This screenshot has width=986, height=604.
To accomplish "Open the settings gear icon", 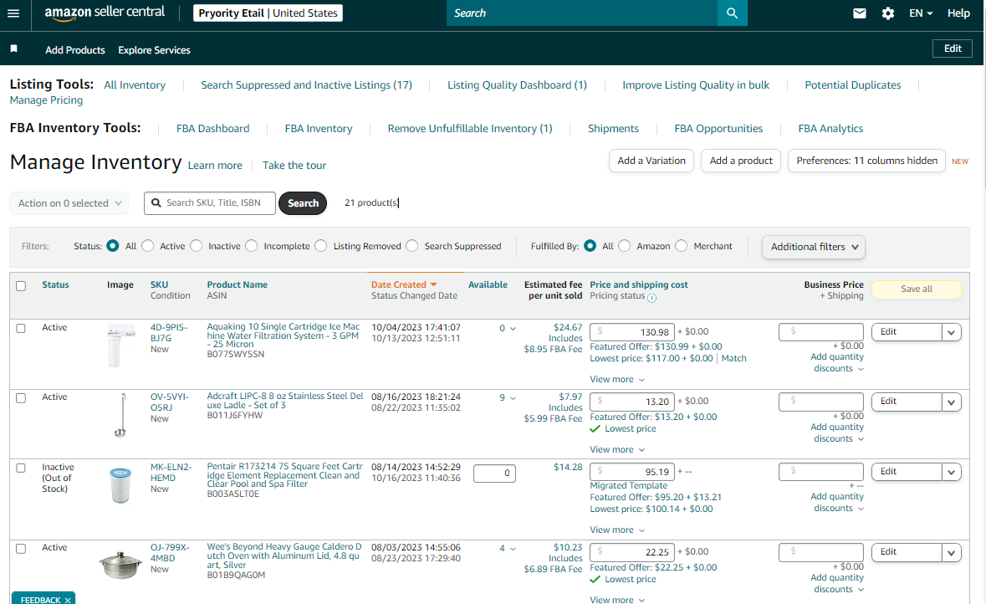I will click(888, 13).
